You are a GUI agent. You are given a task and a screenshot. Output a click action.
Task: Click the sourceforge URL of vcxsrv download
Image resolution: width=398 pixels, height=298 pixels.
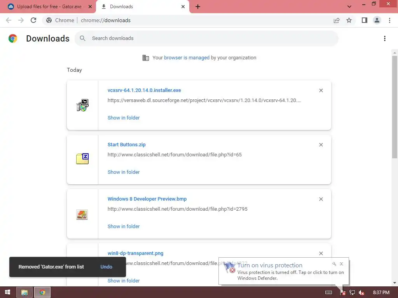point(204,100)
